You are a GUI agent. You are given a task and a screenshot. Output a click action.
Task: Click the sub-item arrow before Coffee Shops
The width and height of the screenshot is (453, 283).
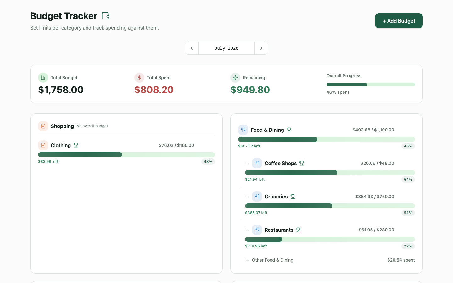[247, 163]
